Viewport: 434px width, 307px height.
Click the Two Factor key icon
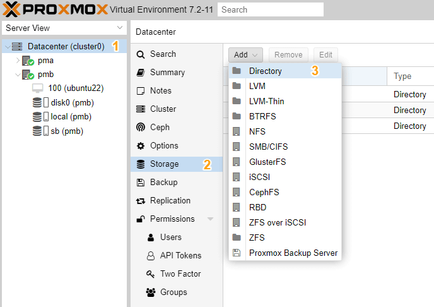pos(150,274)
